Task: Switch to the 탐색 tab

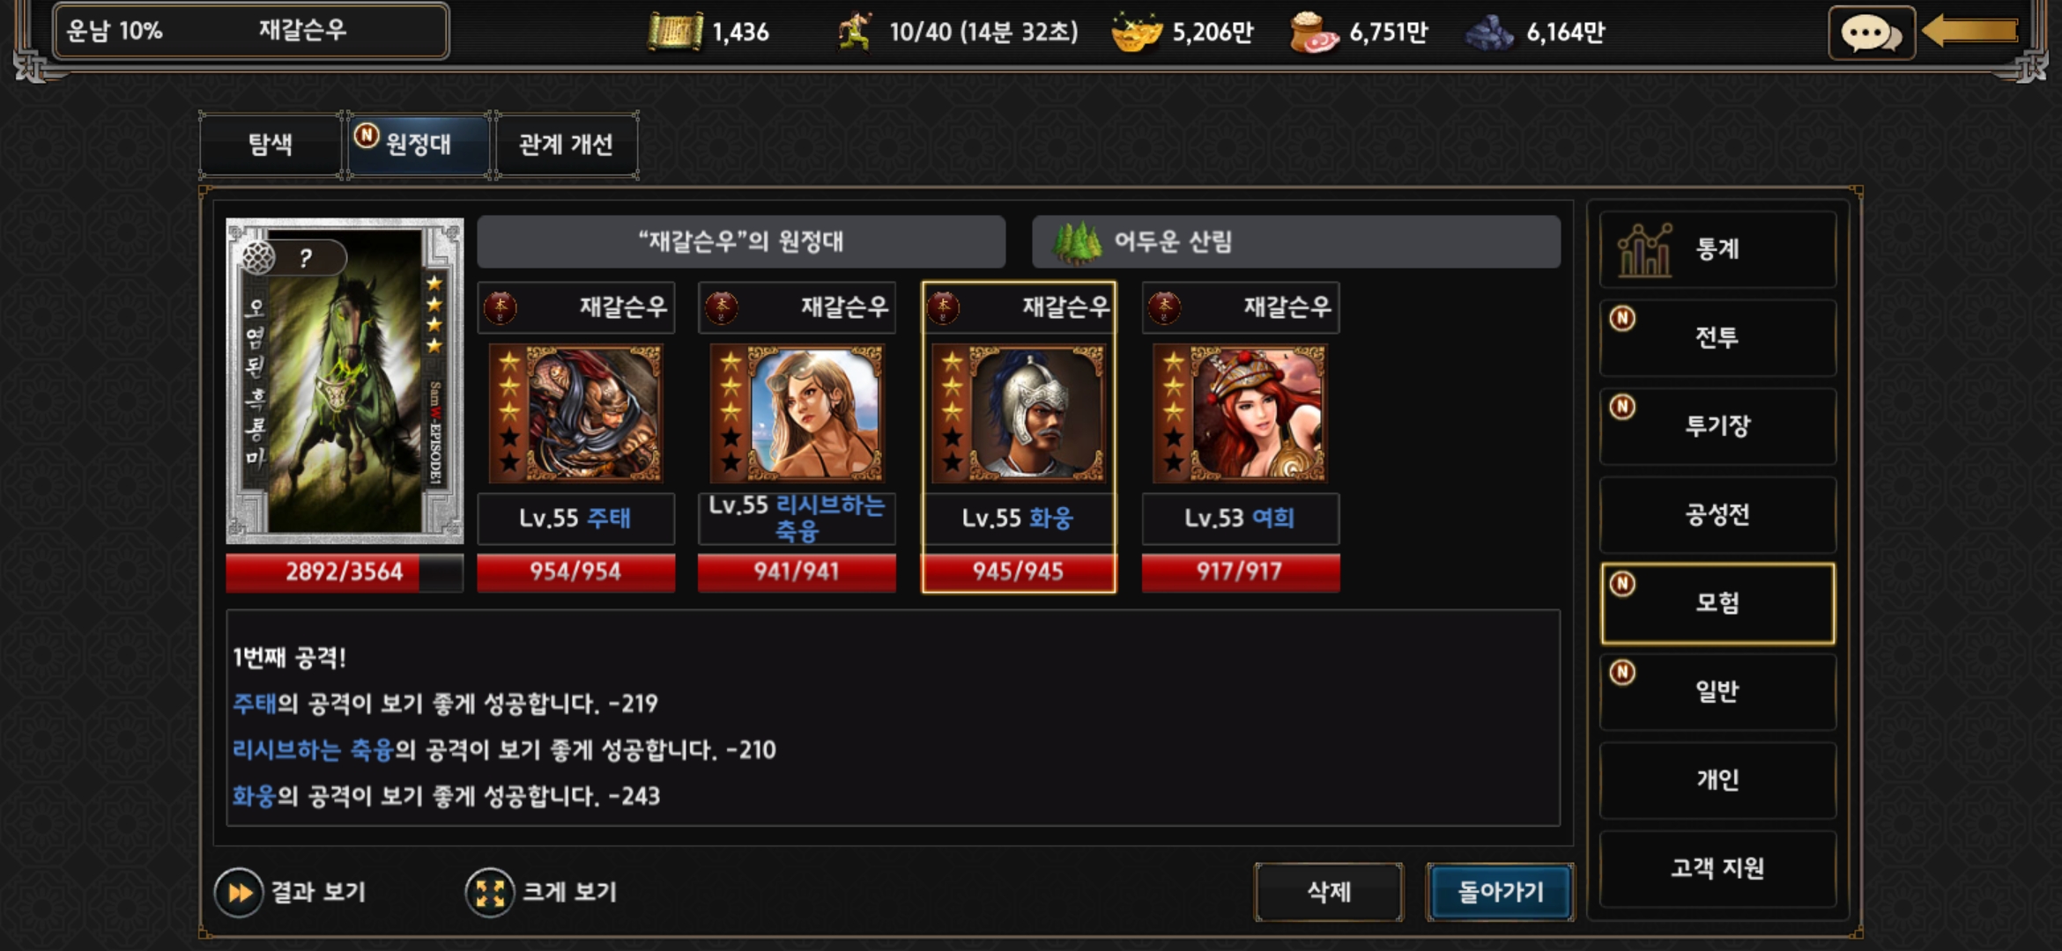Action: (x=271, y=145)
